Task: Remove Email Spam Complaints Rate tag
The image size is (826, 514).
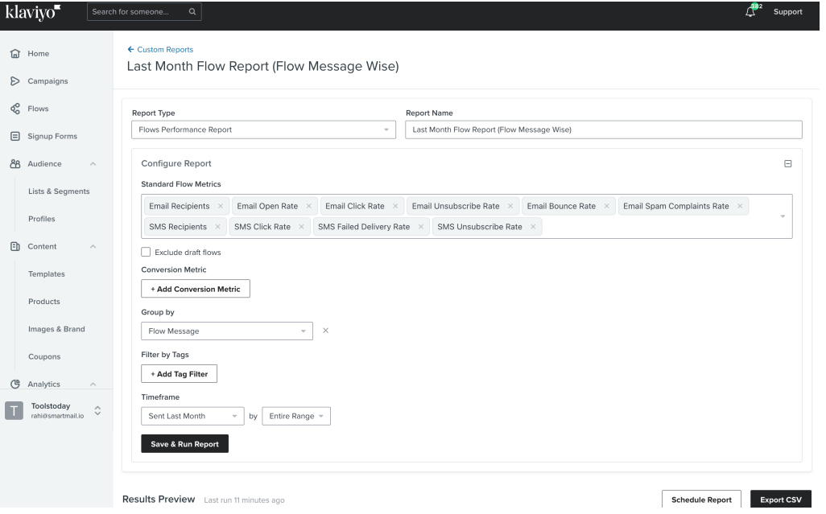Action: point(740,206)
